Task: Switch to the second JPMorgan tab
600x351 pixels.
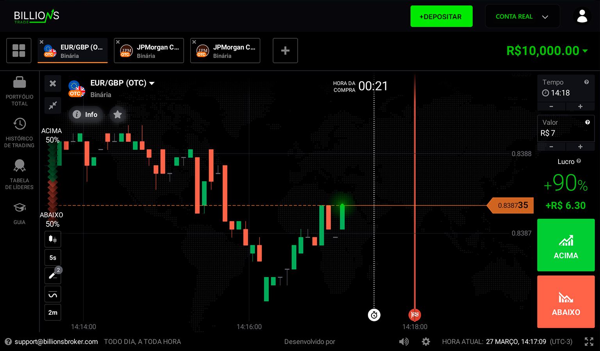Action: click(225, 51)
